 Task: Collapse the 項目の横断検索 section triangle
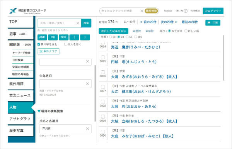(39, 111)
